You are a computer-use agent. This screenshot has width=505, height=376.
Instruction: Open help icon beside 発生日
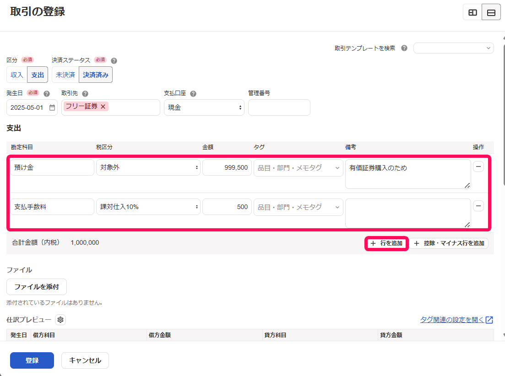coord(47,94)
